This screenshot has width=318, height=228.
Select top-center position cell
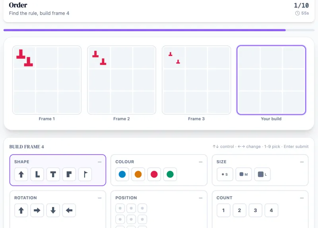(131, 208)
